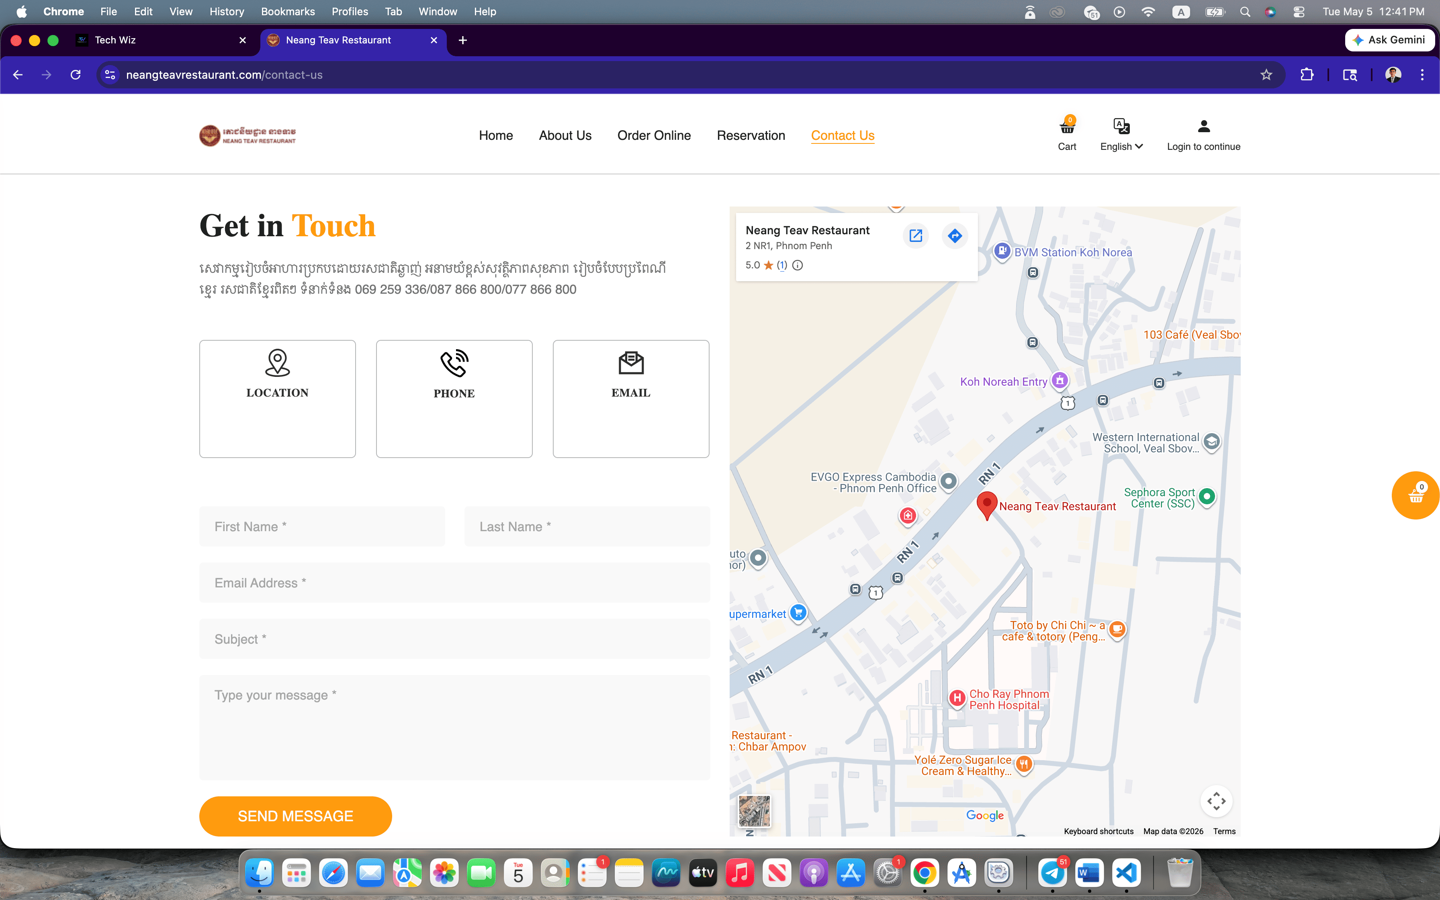This screenshot has width=1440, height=900.
Task: Open Visual Studio Code from the Dock
Action: [1127, 873]
